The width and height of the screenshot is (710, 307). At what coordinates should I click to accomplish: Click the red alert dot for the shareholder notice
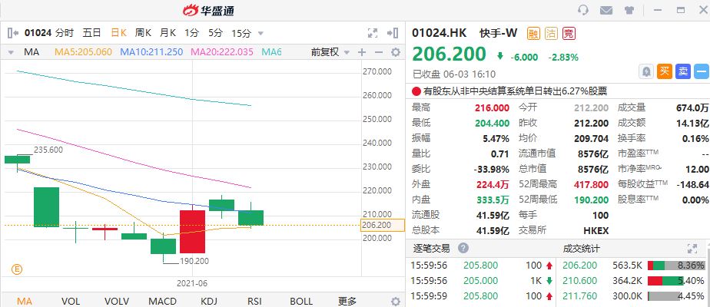(416, 91)
